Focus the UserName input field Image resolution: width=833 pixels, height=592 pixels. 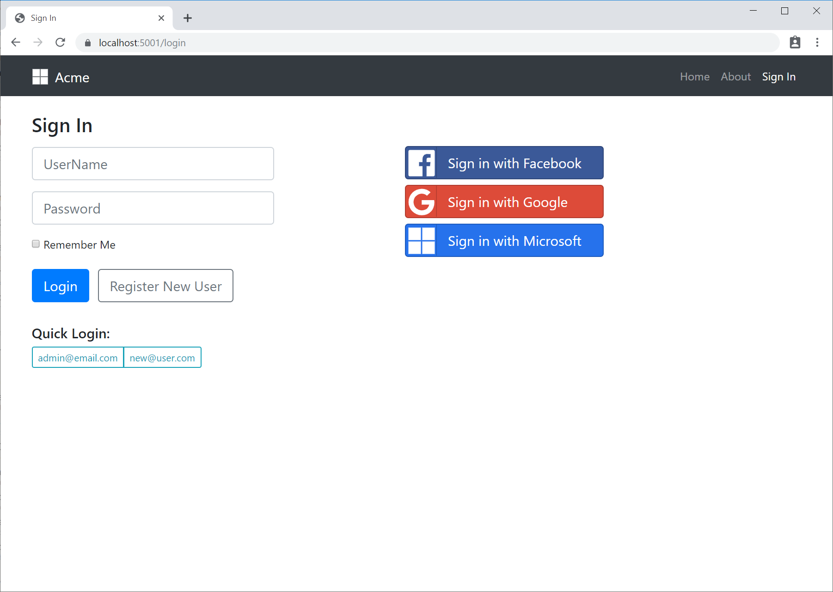click(x=153, y=164)
